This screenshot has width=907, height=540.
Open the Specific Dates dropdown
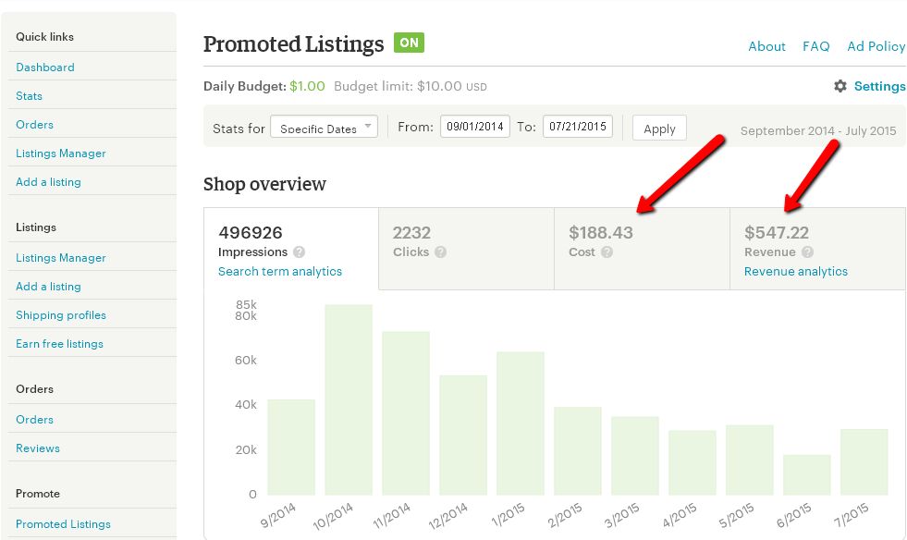point(324,127)
